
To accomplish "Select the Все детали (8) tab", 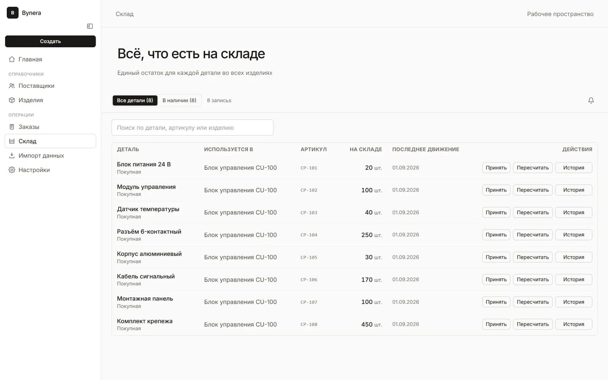I will (135, 100).
